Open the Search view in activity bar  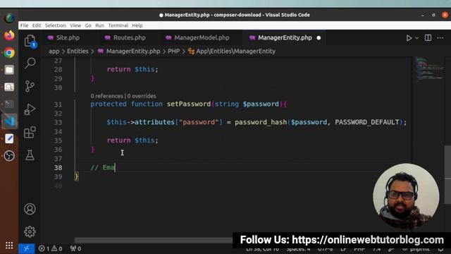[30, 63]
